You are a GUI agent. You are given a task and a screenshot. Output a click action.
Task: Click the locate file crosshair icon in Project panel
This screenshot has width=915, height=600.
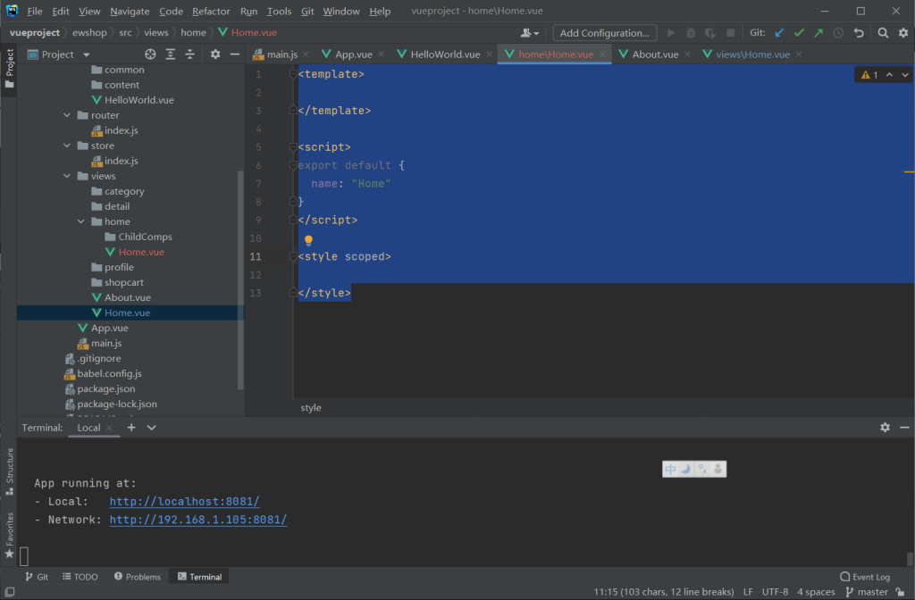150,54
